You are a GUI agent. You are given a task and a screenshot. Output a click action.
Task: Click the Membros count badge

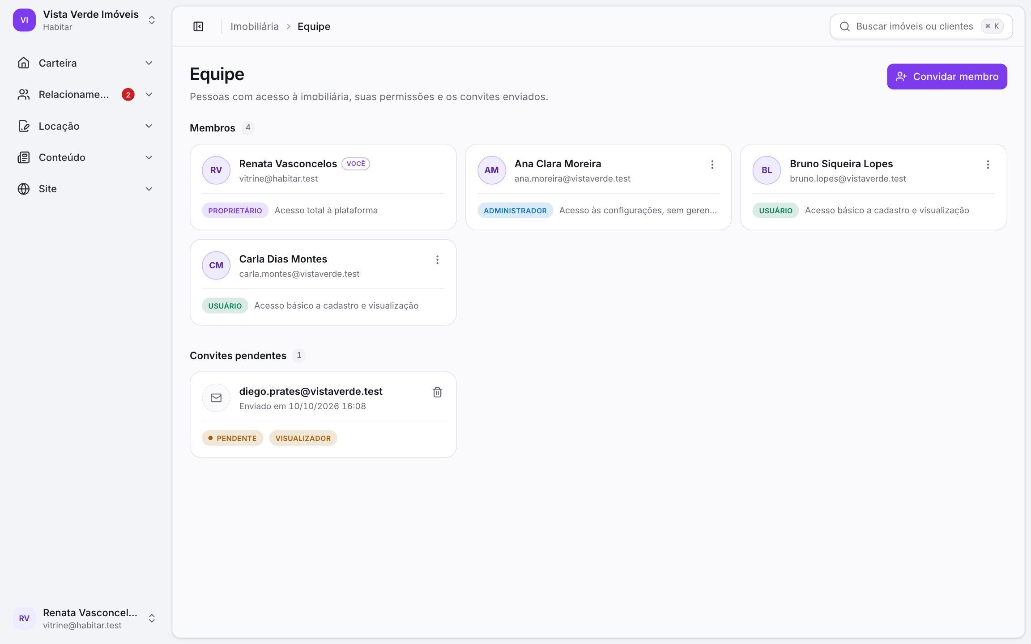[248, 127]
